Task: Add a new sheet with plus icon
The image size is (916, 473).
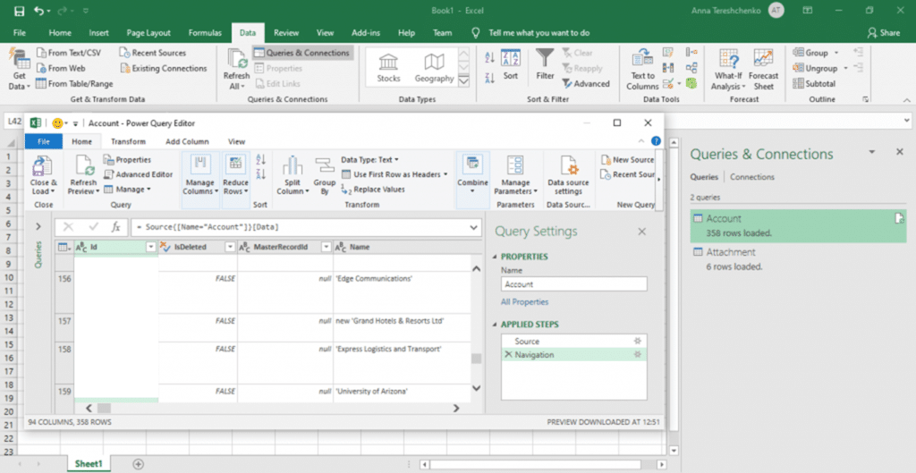Action: pos(139,464)
